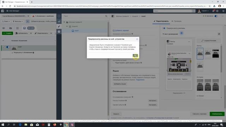
Task: Select the black feeds placement thumbnail
Action: [216, 54]
